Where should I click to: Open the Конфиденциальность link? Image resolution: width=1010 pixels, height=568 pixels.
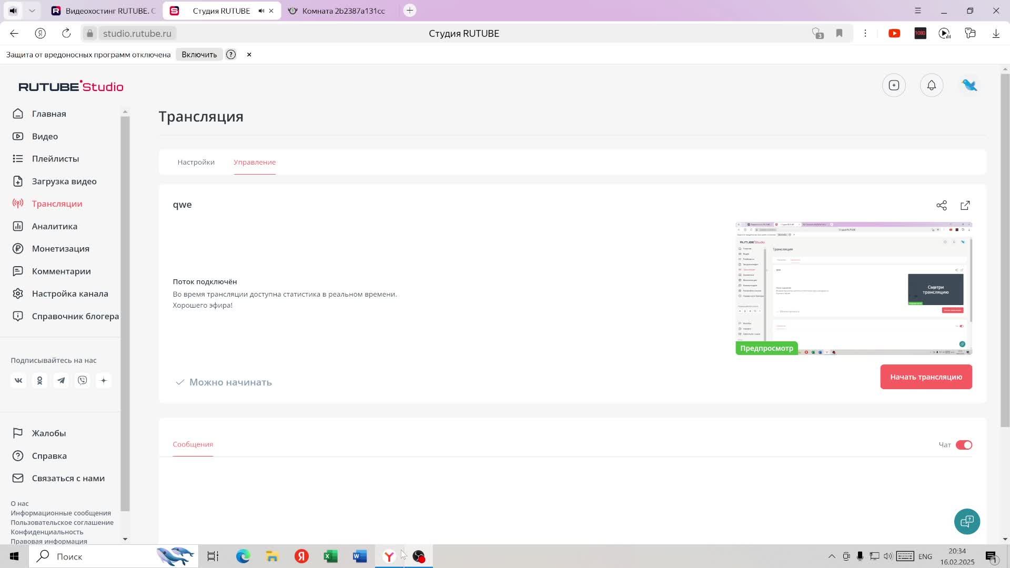(x=47, y=532)
